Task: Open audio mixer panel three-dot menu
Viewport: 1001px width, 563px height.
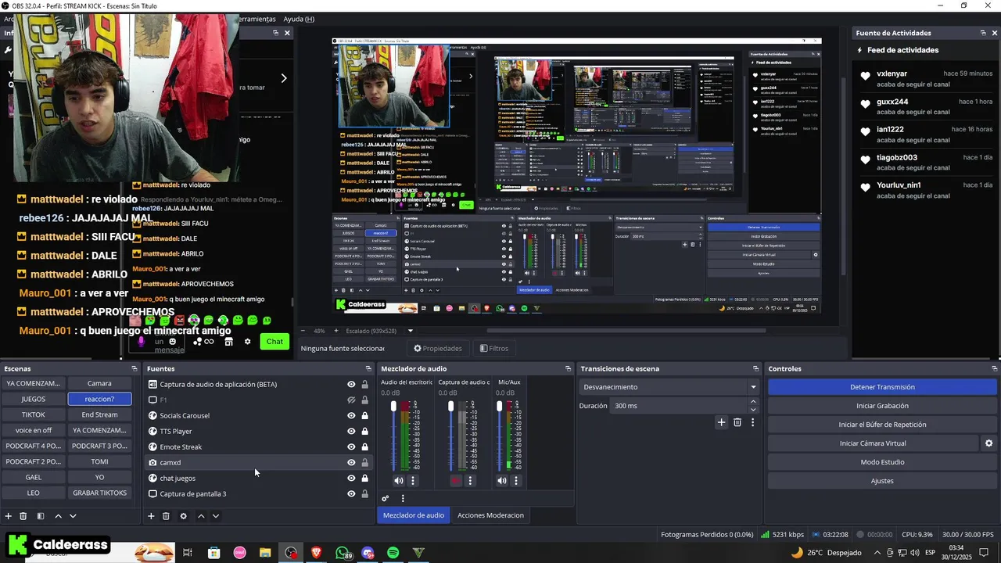Action: click(403, 498)
